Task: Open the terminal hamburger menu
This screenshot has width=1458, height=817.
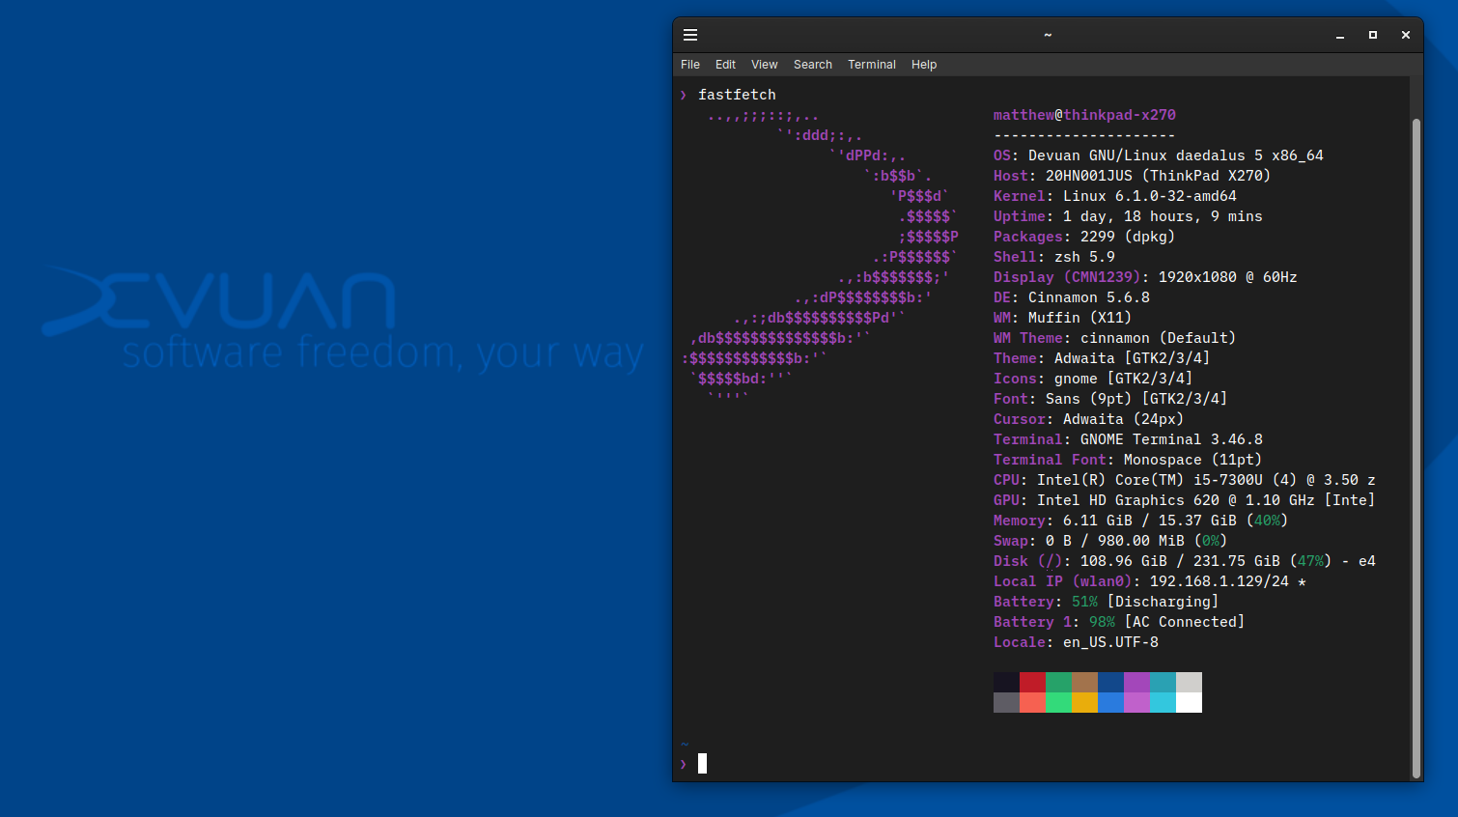Action: pos(690,35)
